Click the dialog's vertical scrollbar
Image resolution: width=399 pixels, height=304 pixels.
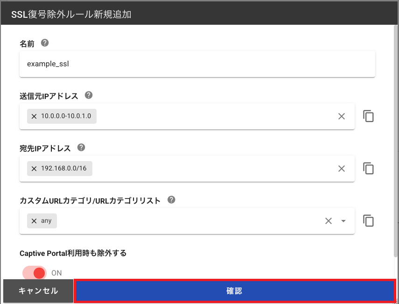[396, 141]
